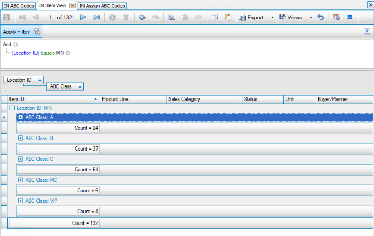374x236 pixels.
Task: Jump to last record in toolbar
Action: click(x=96, y=17)
